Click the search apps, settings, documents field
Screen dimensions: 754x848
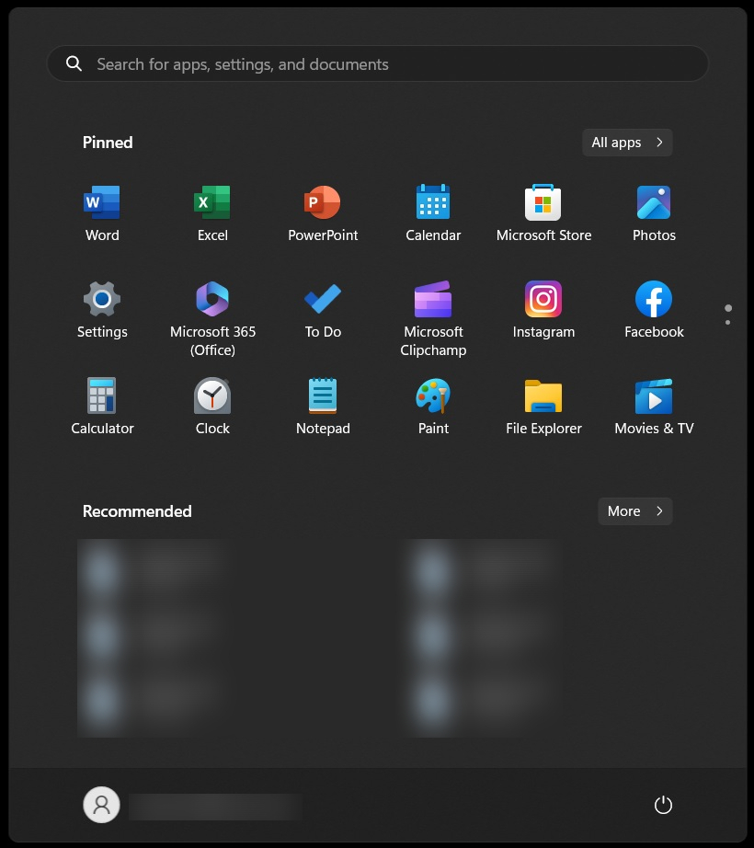click(377, 63)
